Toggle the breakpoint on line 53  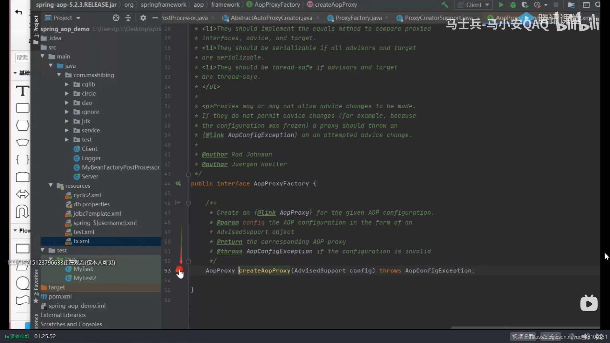179,270
